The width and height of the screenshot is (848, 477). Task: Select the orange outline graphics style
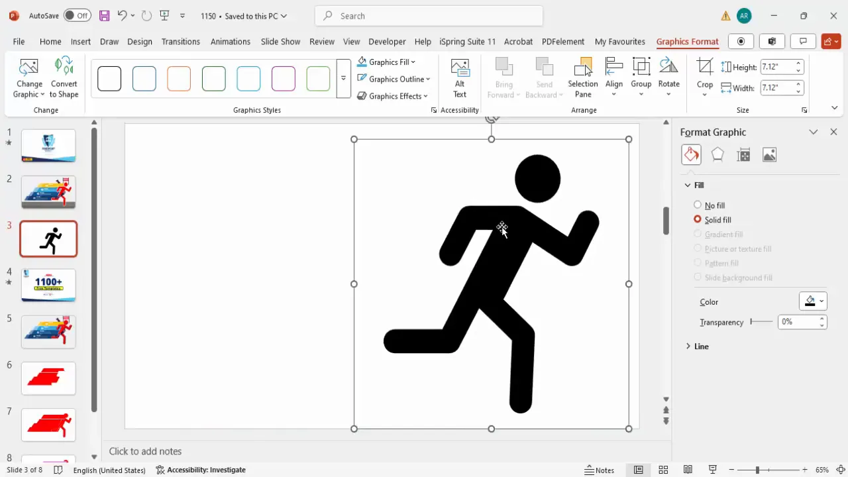point(179,79)
